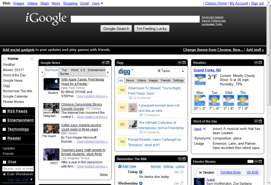Click the I'm Feeling Lucky button
271x185 pixels.
click(x=152, y=29)
